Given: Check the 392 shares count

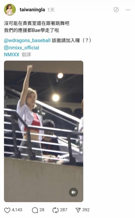Looking at the screenshot, I should point(86,210).
